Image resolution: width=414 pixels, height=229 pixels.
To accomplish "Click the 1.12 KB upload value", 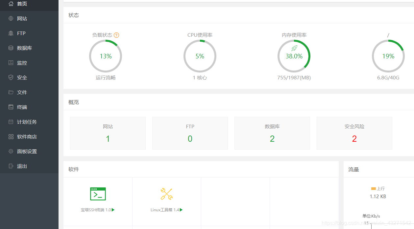I will click(x=378, y=197).
